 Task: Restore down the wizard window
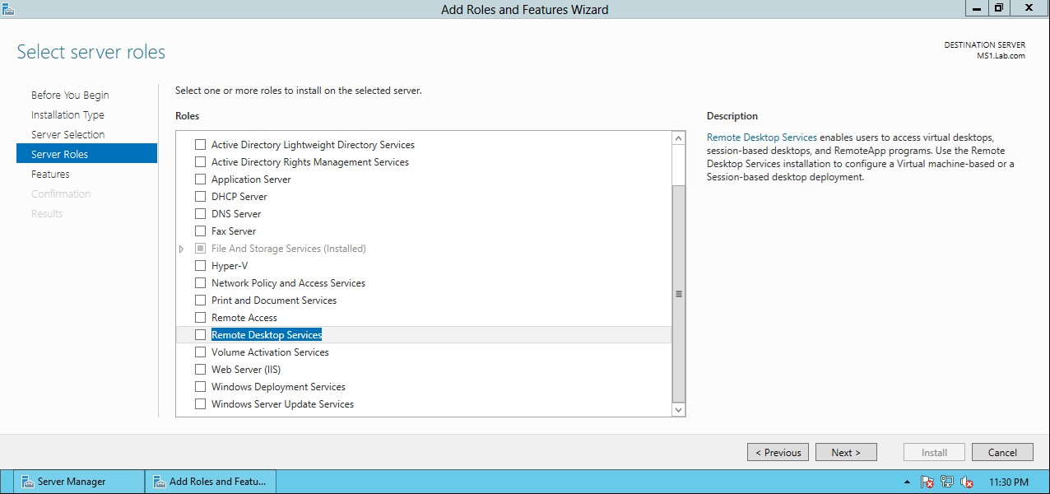pos(998,7)
